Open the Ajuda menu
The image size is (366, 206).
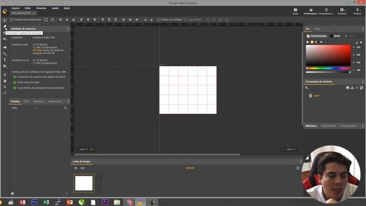67,8
